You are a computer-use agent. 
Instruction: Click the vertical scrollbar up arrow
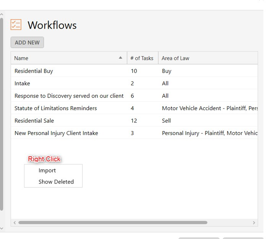pos(2,15)
